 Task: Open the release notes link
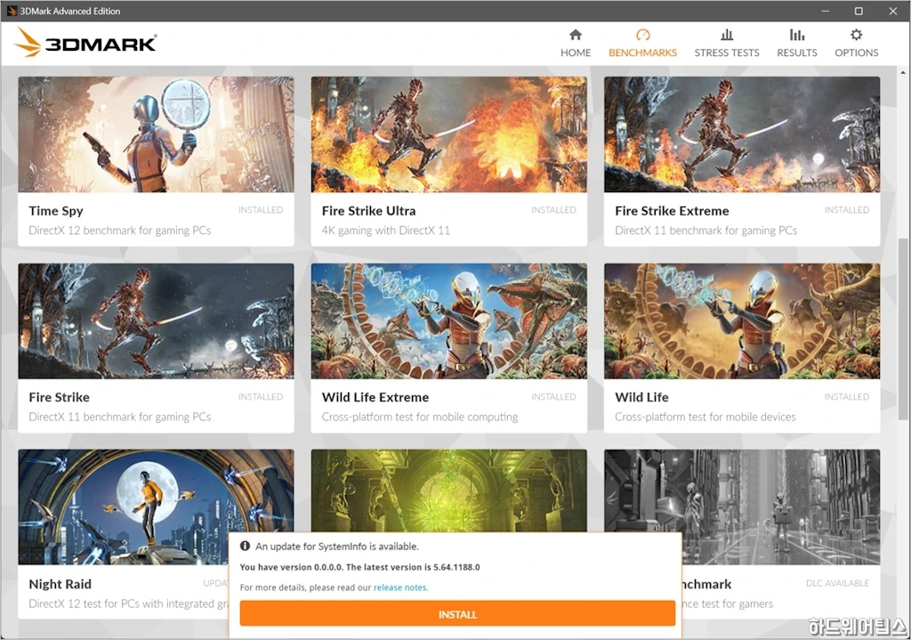(400, 587)
